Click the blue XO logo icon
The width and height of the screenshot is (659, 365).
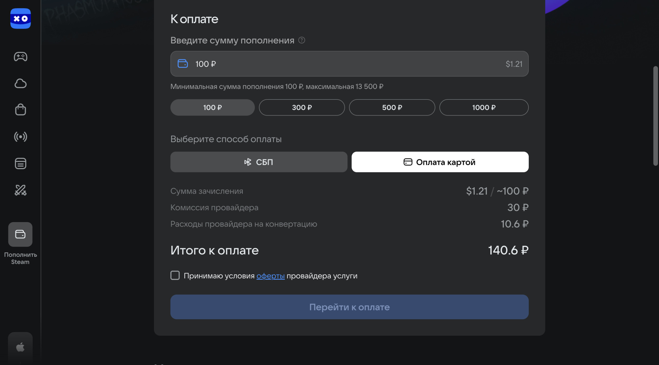click(21, 18)
